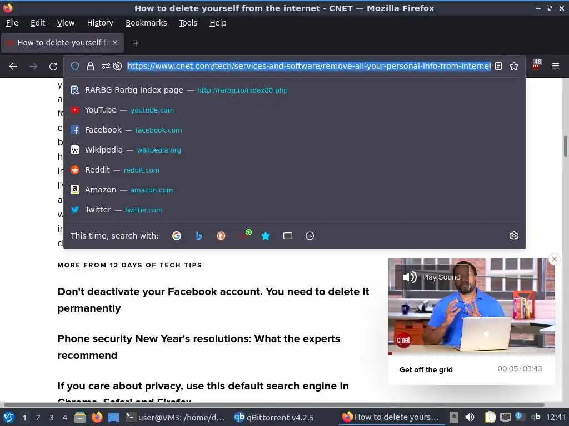The width and height of the screenshot is (569, 426).
Task: Reload the current CNET page
Action: (x=53, y=67)
